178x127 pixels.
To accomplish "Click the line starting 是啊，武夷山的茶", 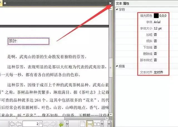I will (x=47, y=57).
